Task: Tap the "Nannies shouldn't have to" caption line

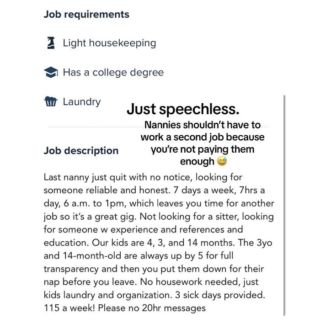Action: point(202,125)
